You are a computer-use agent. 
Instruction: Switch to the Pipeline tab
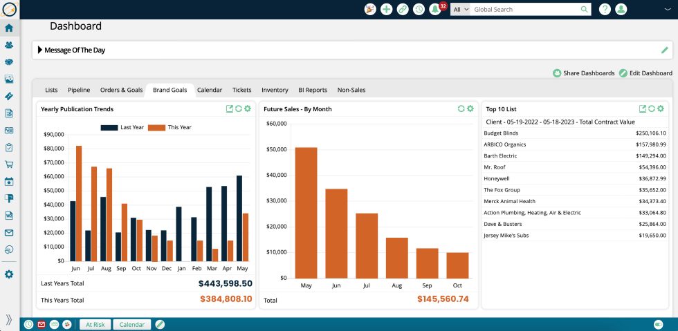[x=79, y=90]
